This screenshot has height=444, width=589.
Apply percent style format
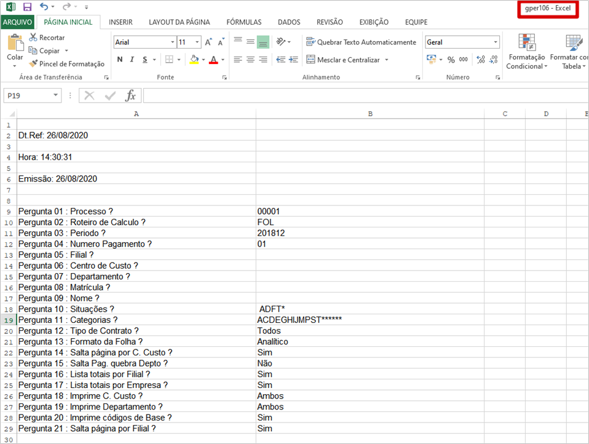pos(451,60)
